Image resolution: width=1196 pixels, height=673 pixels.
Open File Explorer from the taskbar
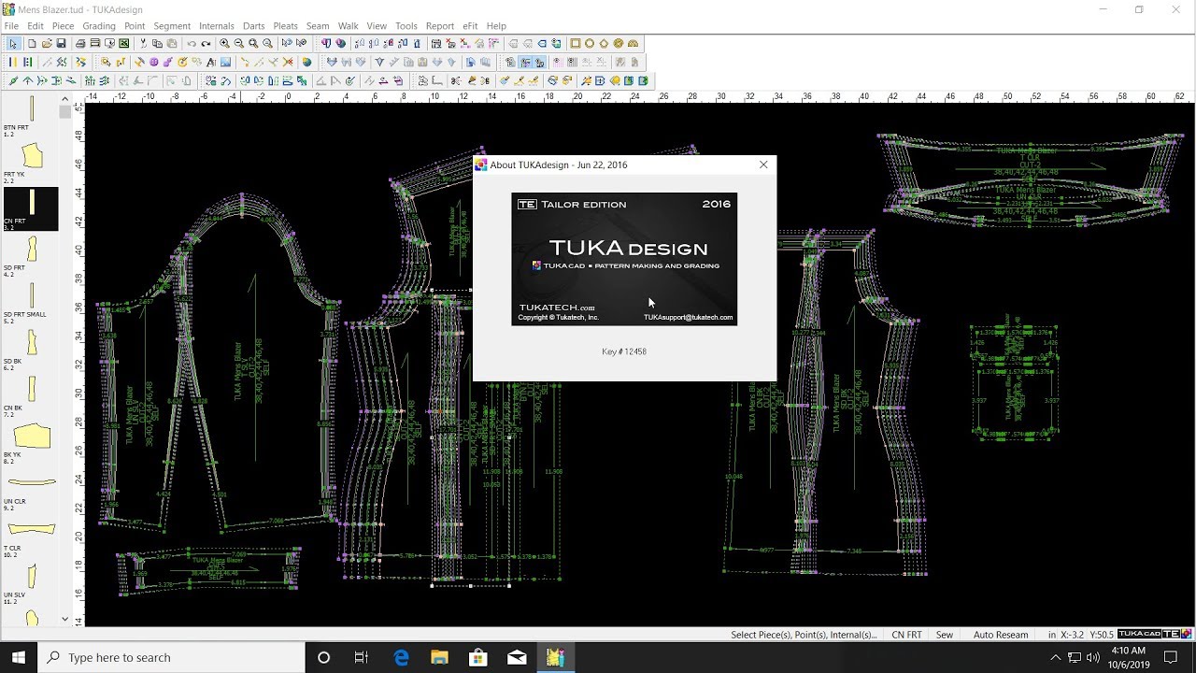pyautogui.click(x=439, y=658)
